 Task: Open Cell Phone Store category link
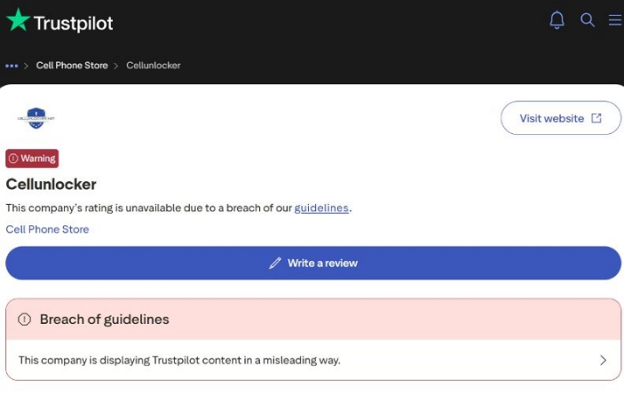47,229
